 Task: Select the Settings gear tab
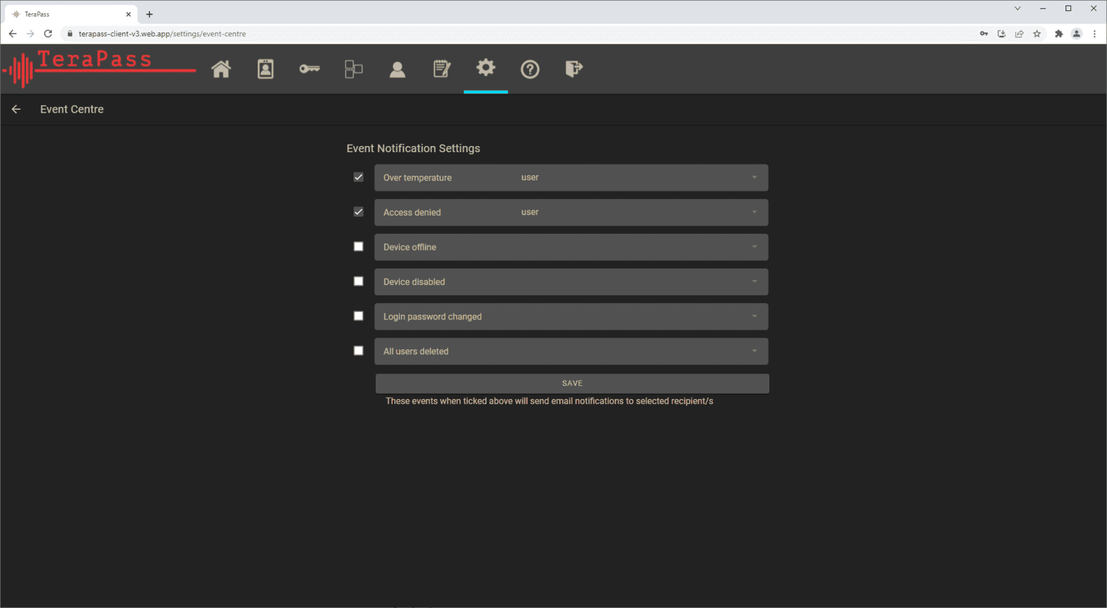click(x=486, y=68)
